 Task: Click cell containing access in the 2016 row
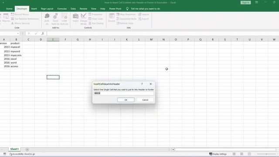pyautogui.click(x=16, y=66)
